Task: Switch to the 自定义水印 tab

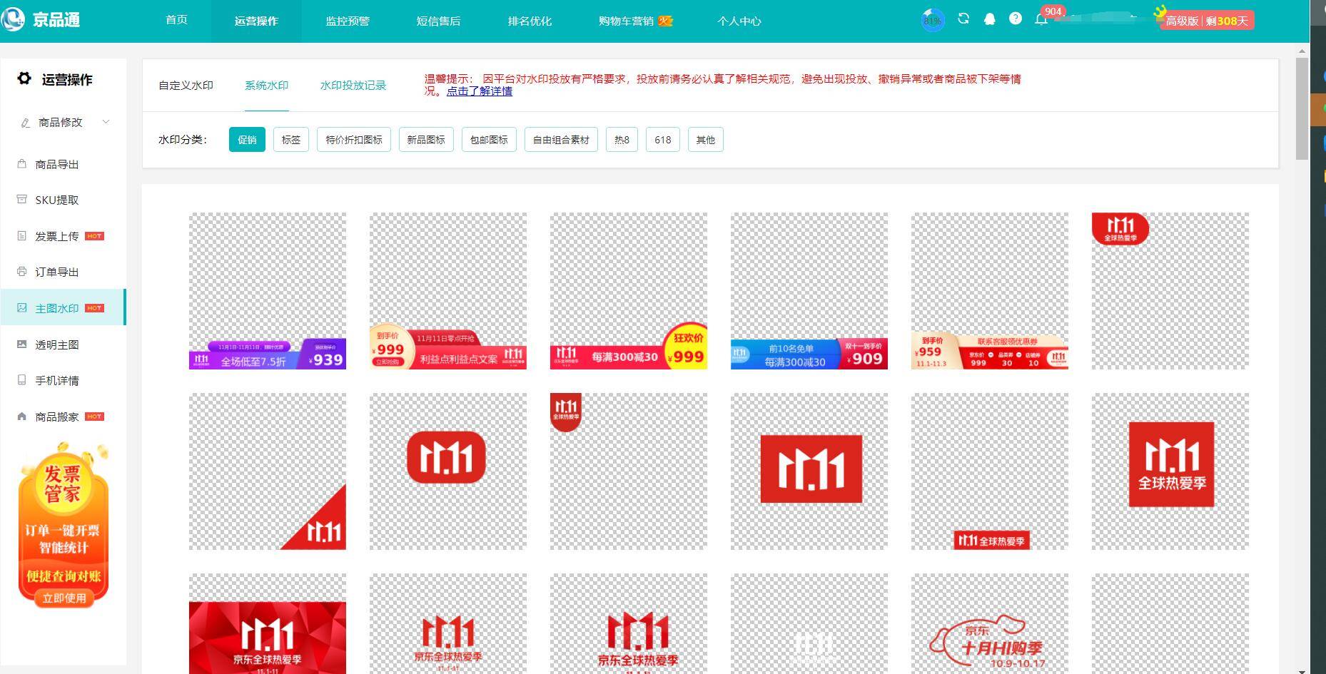Action: coord(186,85)
